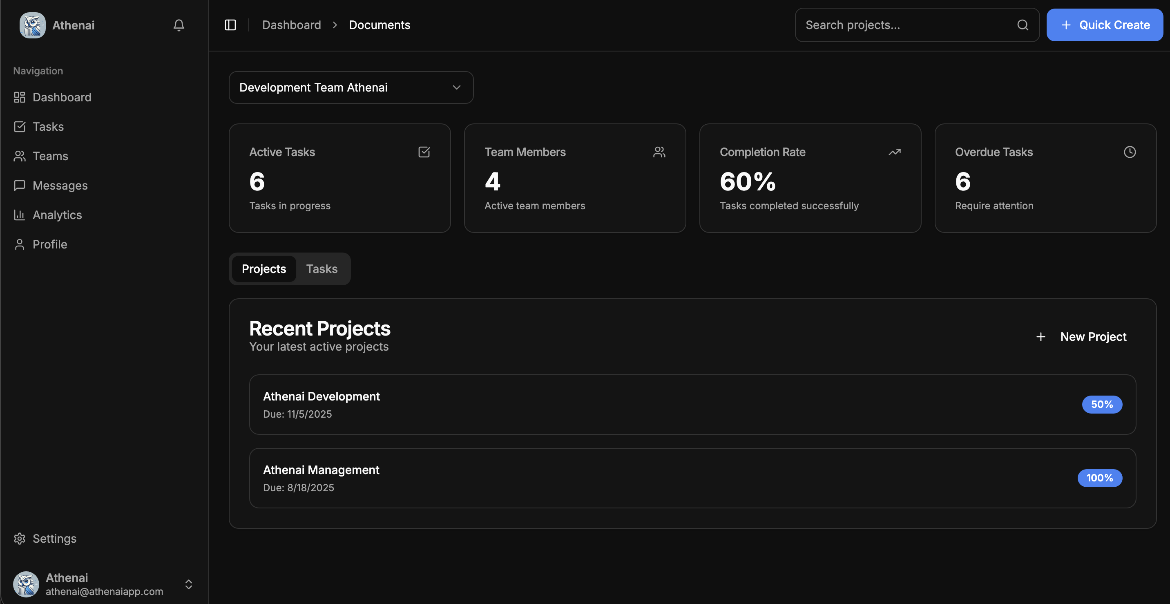Click the Teams people icon
Image resolution: width=1170 pixels, height=604 pixels.
20,156
